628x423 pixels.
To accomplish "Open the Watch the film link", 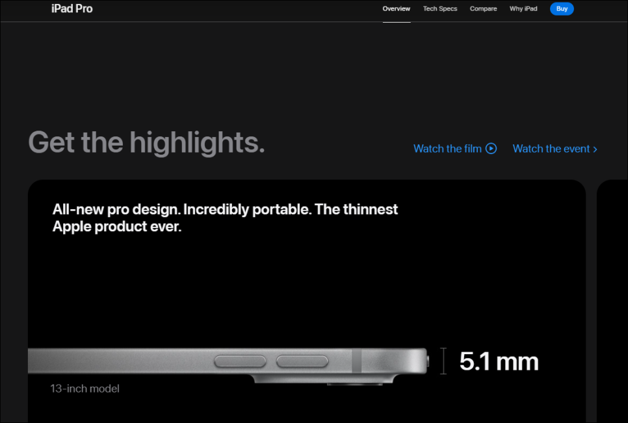I will pyautogui.click(x=447, y=149).
